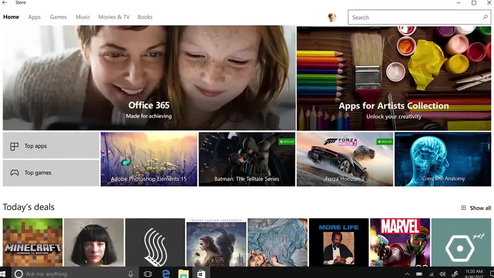Click the Today's deals heading
The image size is (494, 278).
pyautogui.click(x=29, y=207)
